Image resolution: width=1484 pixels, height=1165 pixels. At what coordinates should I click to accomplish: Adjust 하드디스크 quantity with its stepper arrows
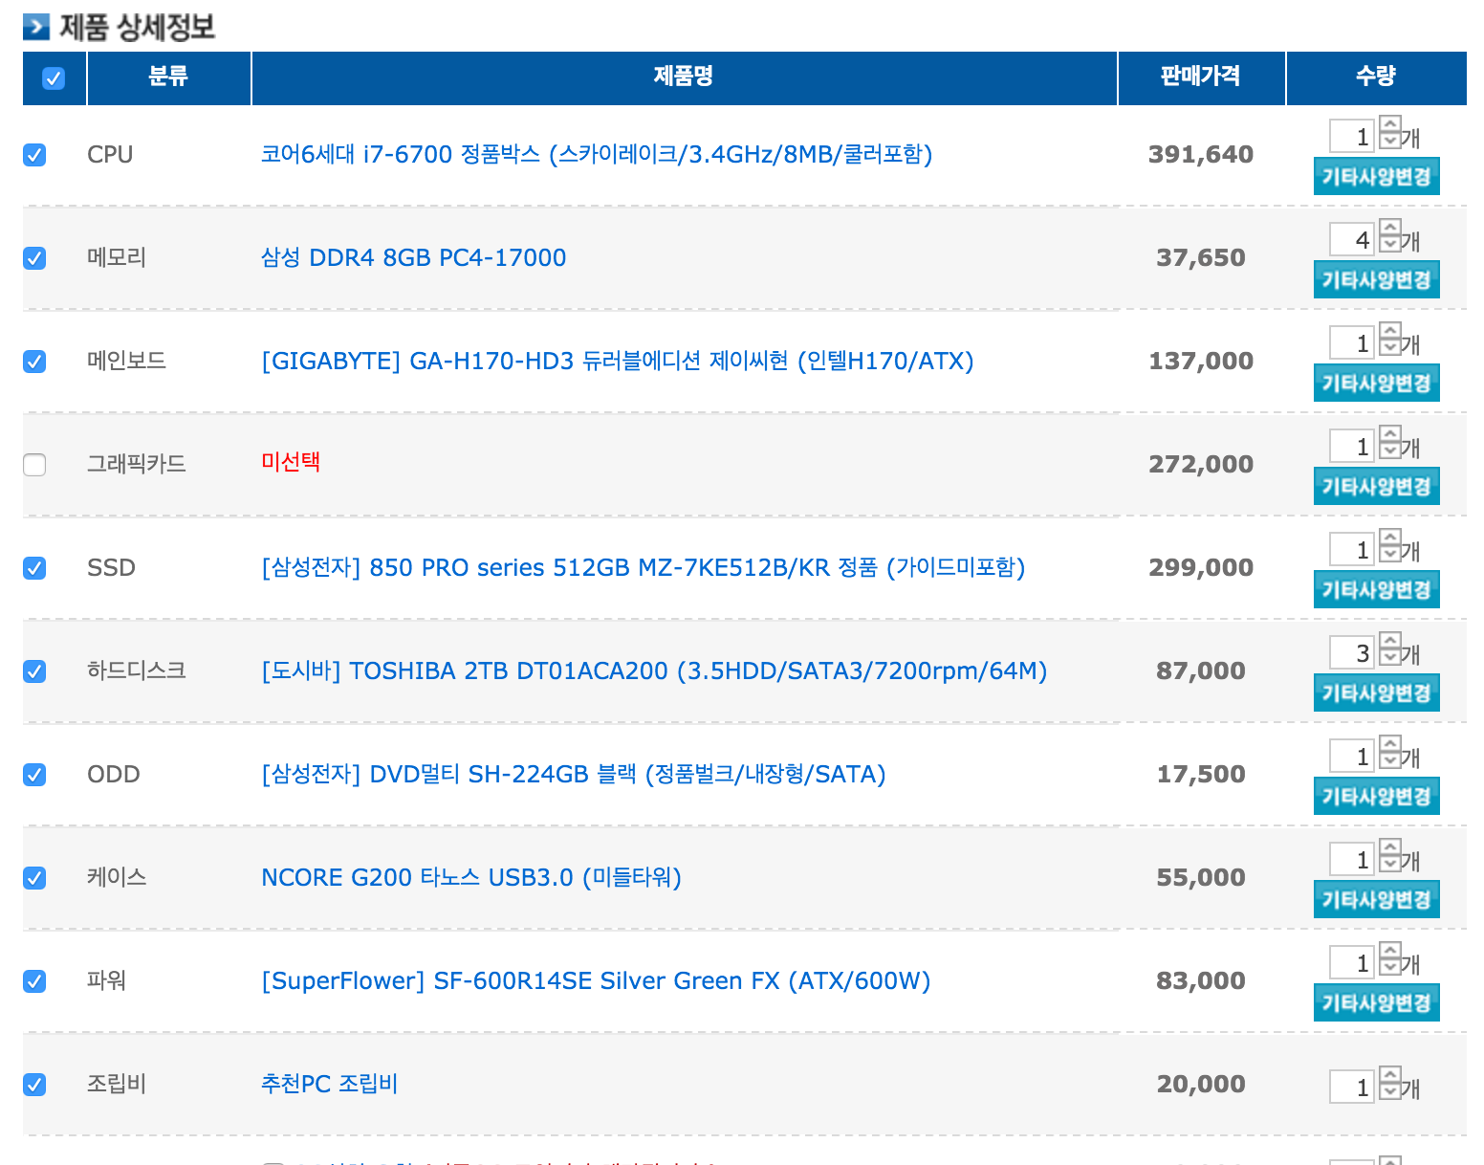point(1390,649)
